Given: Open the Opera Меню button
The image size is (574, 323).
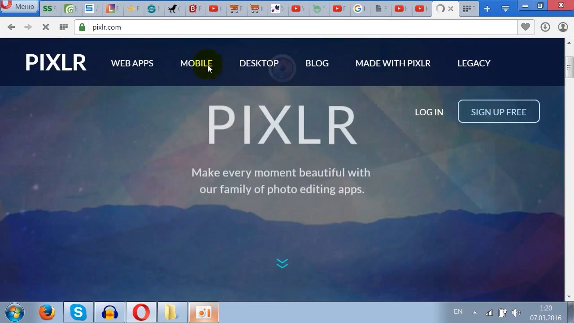Looking at the screenshot, I should (19, 7).
